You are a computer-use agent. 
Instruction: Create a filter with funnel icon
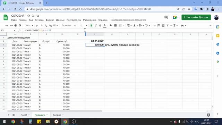pos(168,25)
